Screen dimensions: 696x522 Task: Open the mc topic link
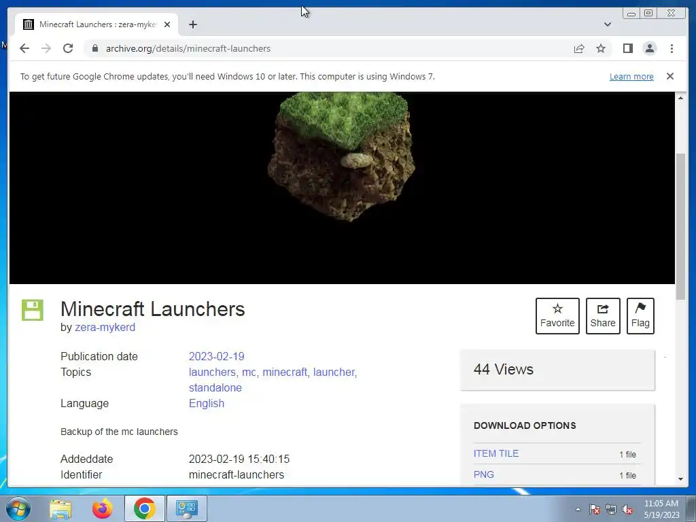tap(249, 372)
